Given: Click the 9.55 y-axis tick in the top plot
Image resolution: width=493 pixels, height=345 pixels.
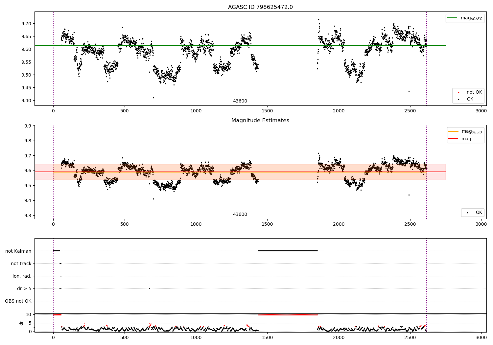Looking at the screenshot, I should (x=27, y=62).
